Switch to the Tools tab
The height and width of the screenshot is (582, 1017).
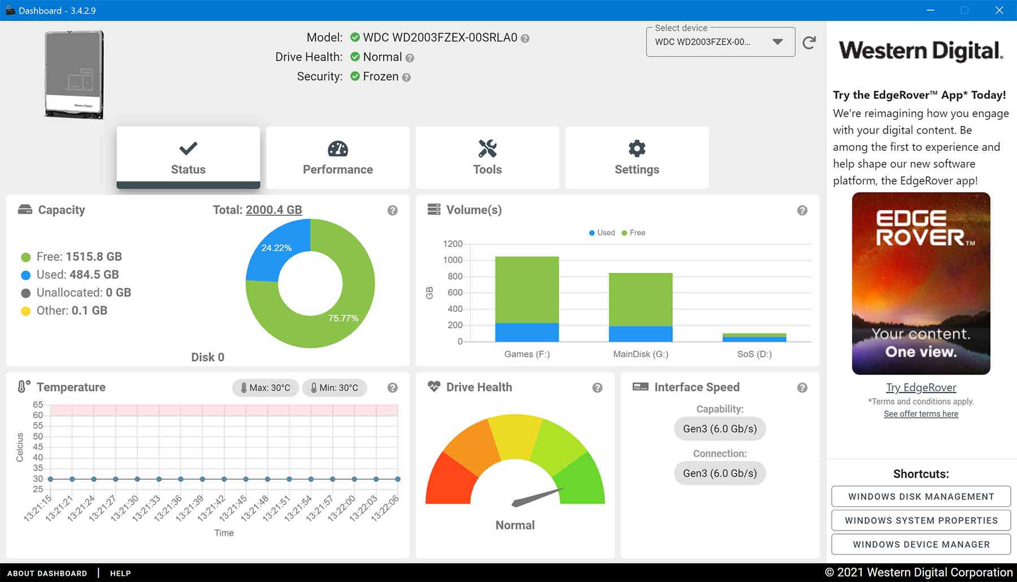tap(487, 158)
